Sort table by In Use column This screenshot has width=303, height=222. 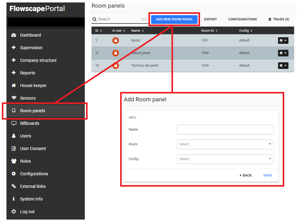[119, 31]
